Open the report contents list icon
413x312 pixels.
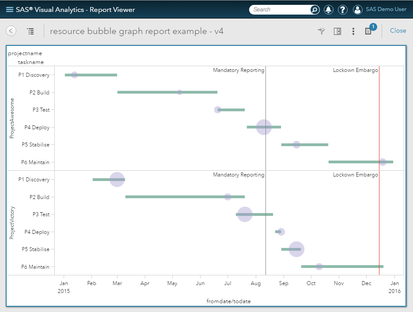click(30, 31)
